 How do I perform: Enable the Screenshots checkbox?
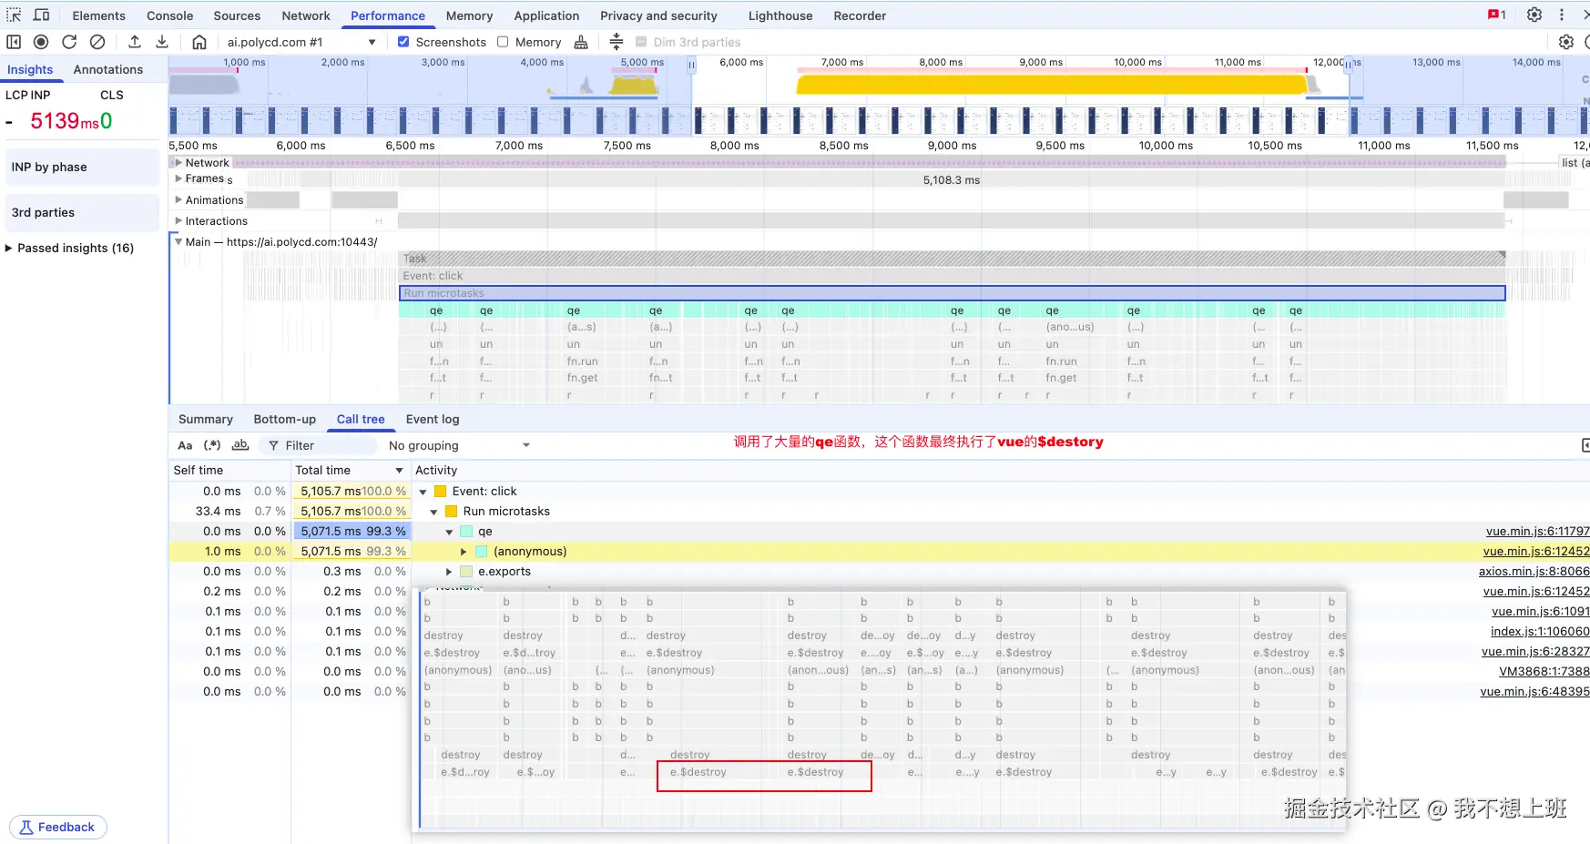[403, 42]
